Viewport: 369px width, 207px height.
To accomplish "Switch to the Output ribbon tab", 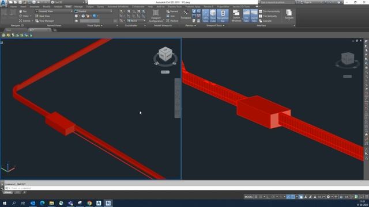I will coord(90,7).
